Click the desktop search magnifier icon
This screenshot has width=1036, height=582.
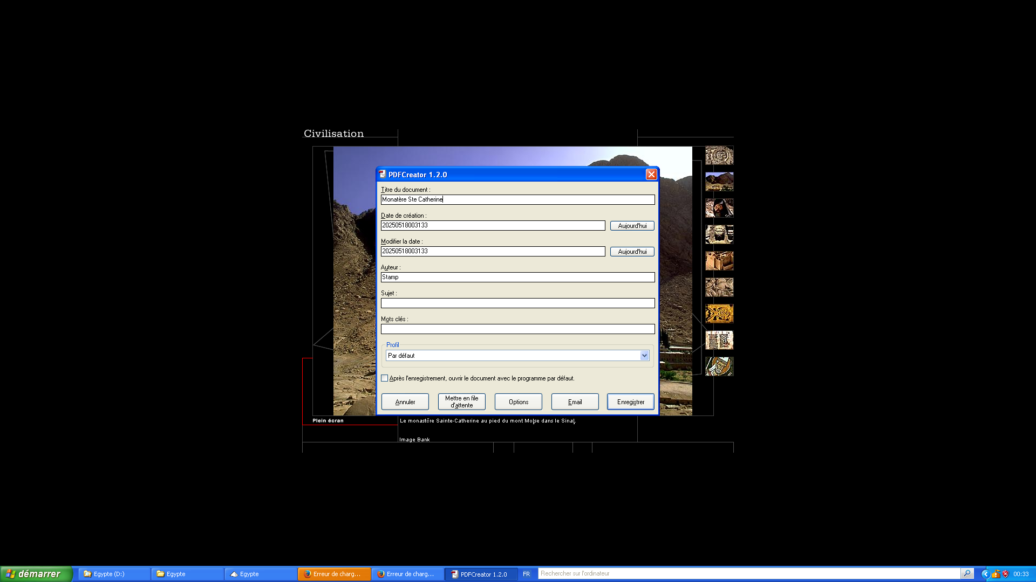(x=967, y=573)
